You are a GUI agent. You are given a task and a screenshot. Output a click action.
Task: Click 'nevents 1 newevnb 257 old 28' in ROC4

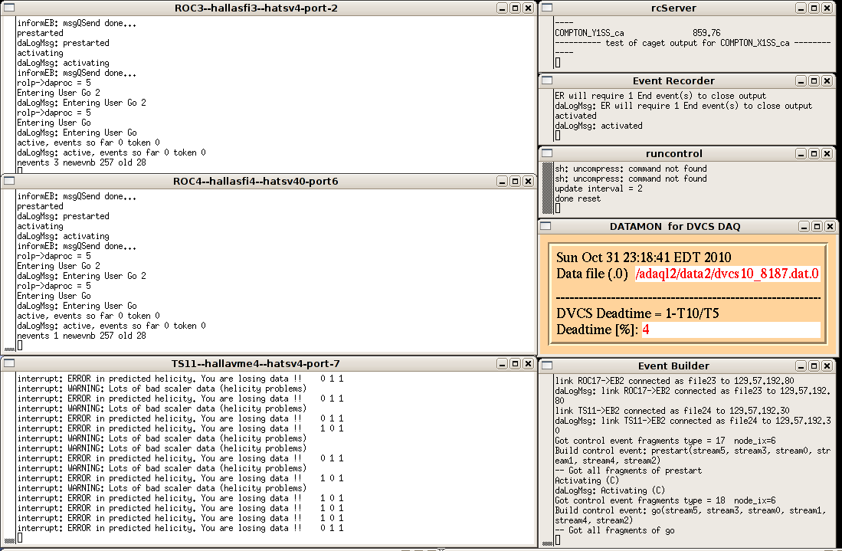tap(81, 336)
